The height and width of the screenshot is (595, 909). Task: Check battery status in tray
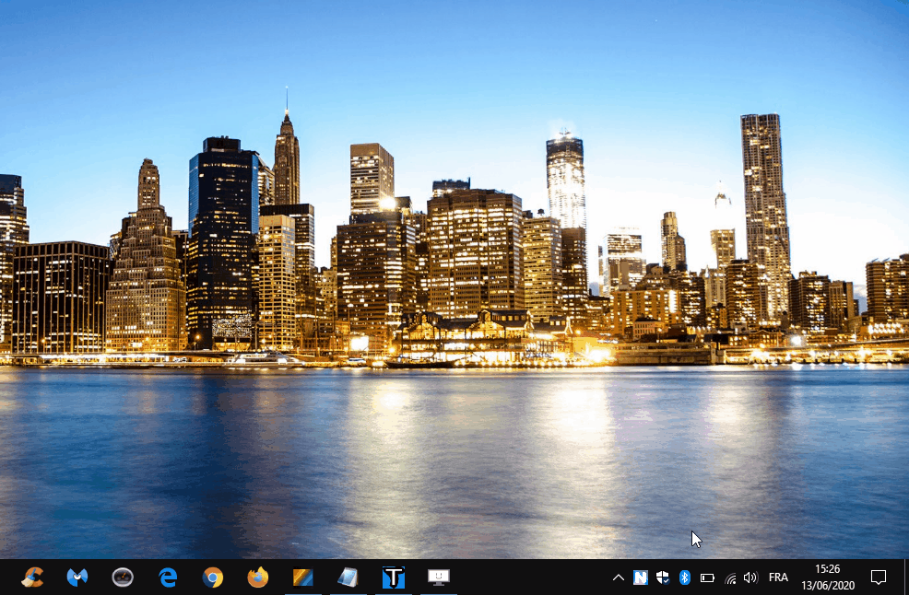click(707, 577)
